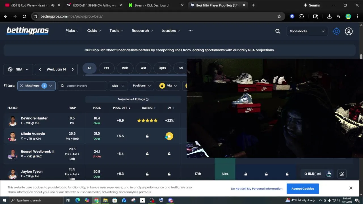Open the Sportsbooks dropdown
The width and height of the screenshot is (363, 204).
coord(307,31)
